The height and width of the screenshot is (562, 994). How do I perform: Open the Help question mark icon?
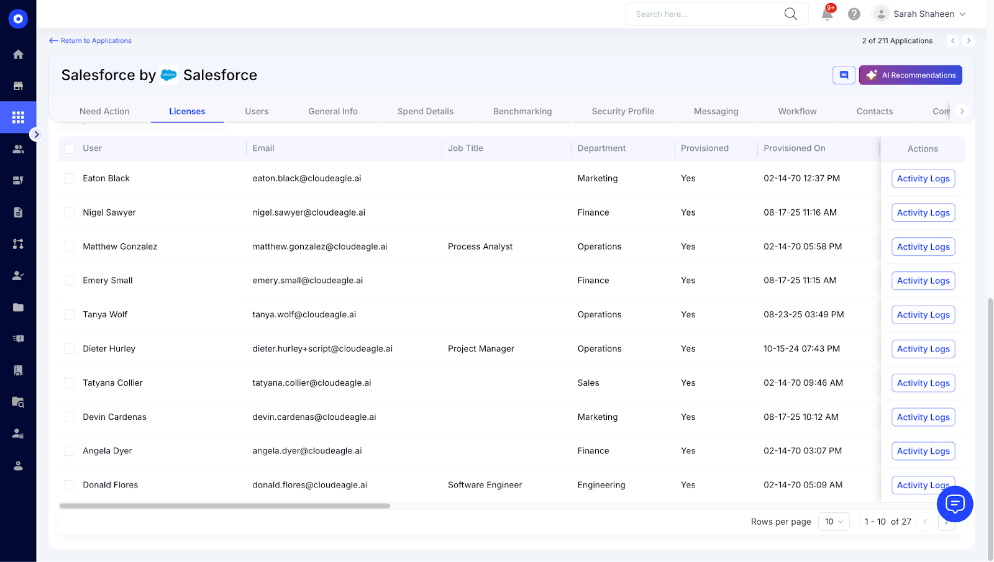[854, 14]
